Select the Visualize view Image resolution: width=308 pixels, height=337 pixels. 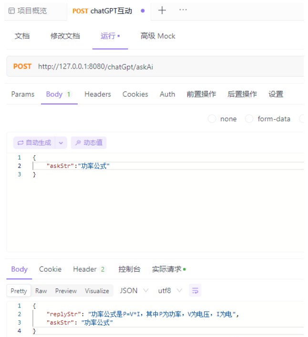[x=97, y=291]
